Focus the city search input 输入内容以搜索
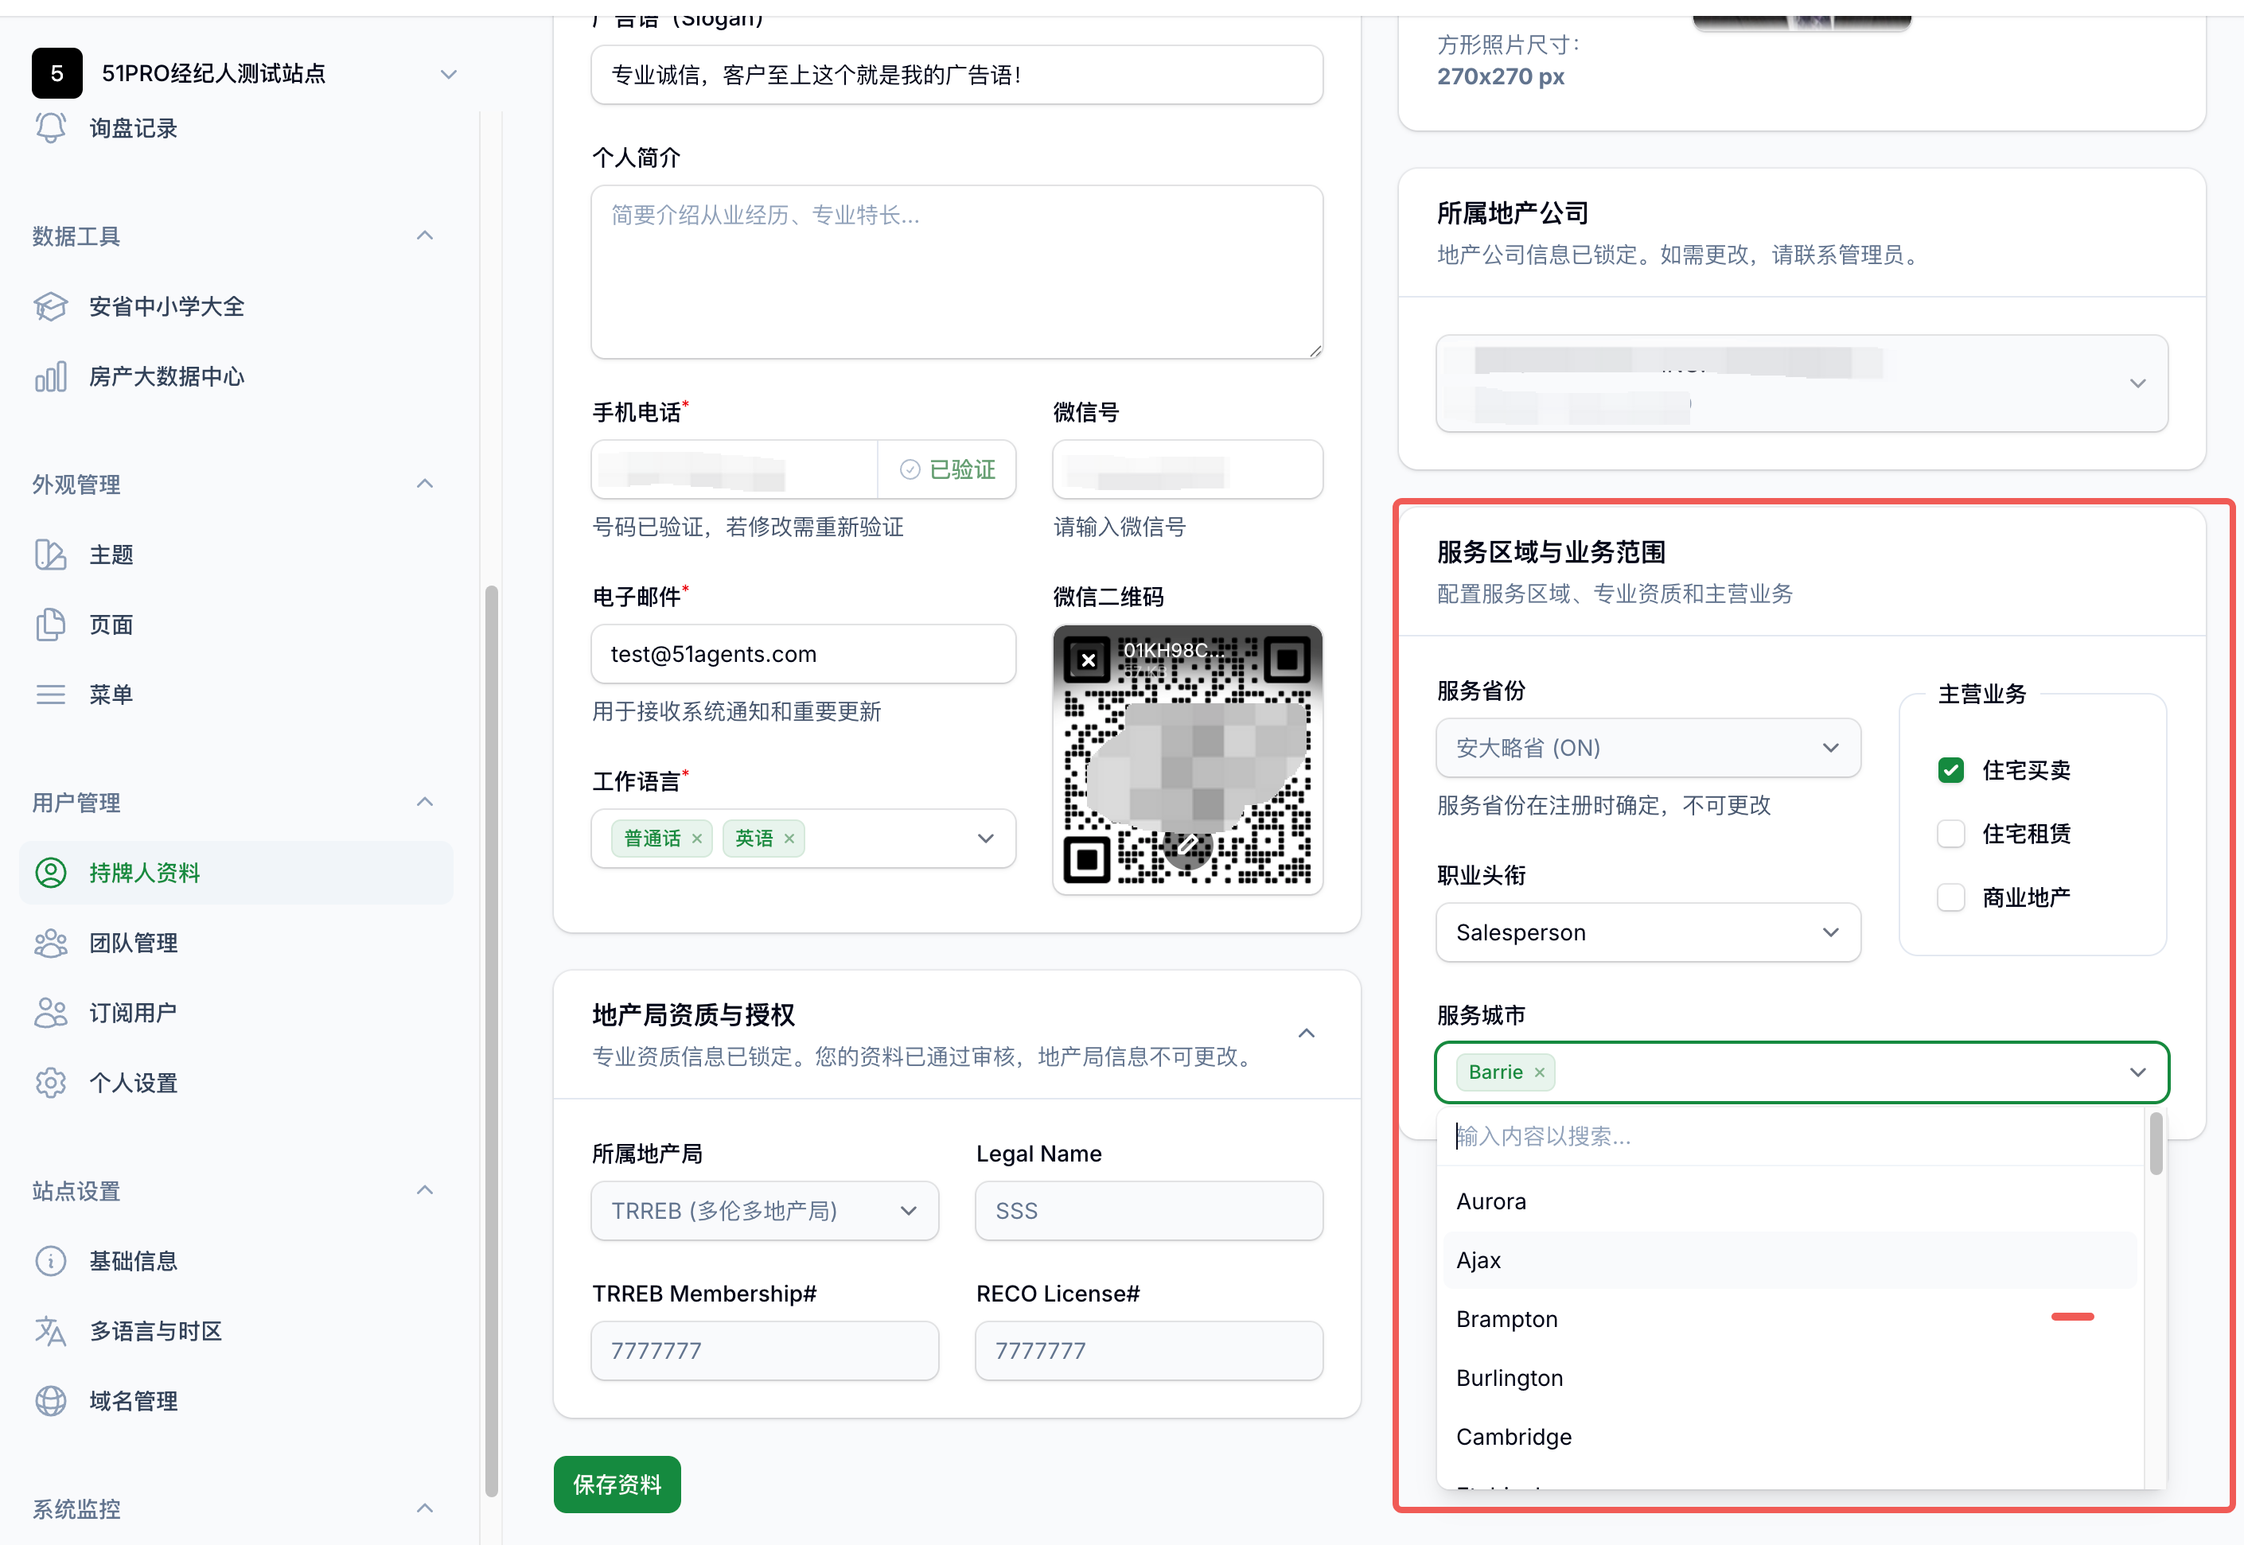2244x1545 pixels. (x=1789, y=1135)
